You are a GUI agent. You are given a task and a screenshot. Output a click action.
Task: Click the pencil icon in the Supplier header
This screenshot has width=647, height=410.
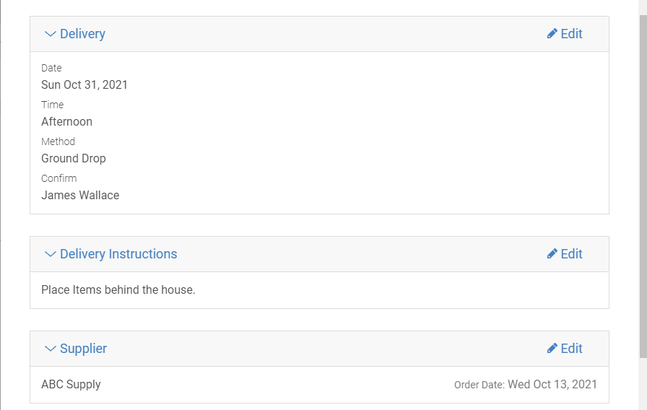(552, 348)
